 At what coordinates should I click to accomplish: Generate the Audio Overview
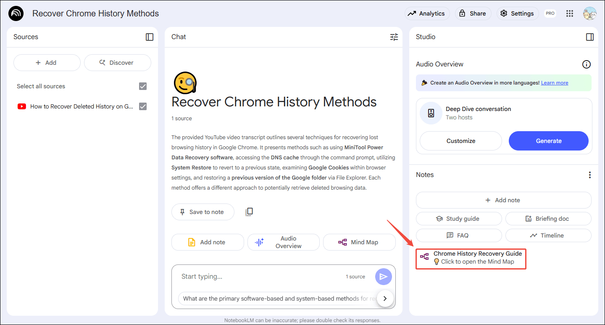pyautogui.click(x=549, y=141)
